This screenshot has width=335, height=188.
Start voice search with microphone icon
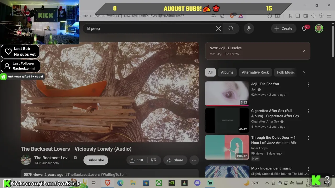click(249, 28)
